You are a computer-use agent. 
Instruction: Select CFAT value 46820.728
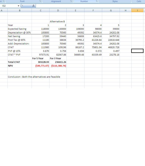coord(111,47)
